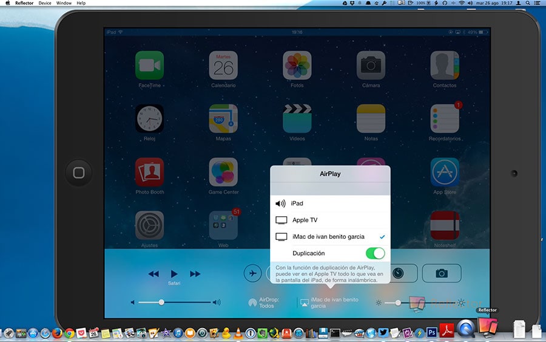The height and width of the screenshot is (342, 546).
Task: Tap the rewind playback button
Action: point(153,274)
